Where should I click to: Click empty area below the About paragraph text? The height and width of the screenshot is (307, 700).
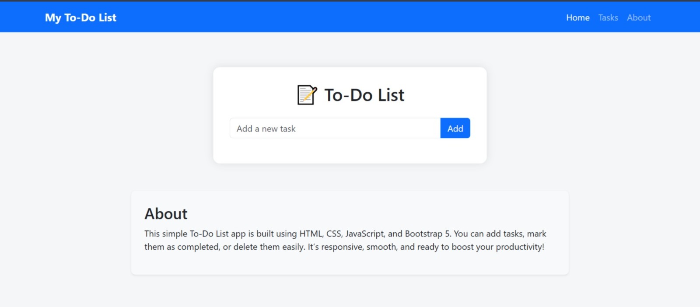[350, 264]
